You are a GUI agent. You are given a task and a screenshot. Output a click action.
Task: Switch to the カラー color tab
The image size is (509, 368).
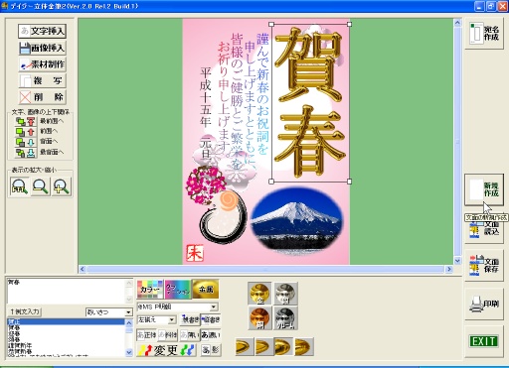[x=150, y=290]
